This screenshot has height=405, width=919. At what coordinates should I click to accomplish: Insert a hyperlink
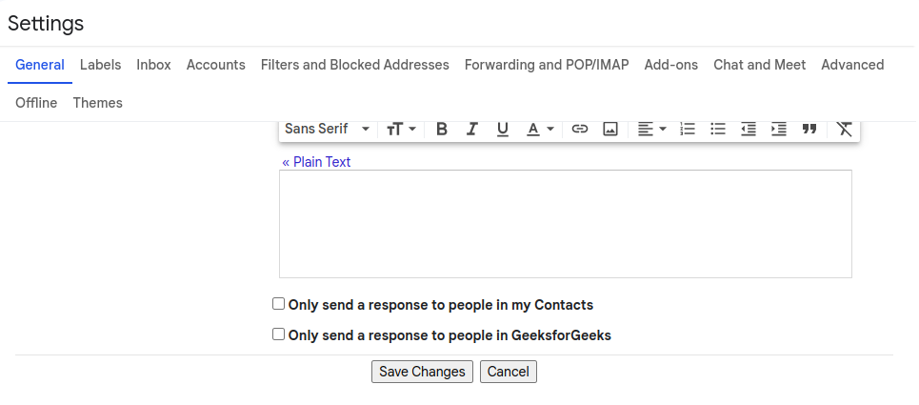coord(580,130)
